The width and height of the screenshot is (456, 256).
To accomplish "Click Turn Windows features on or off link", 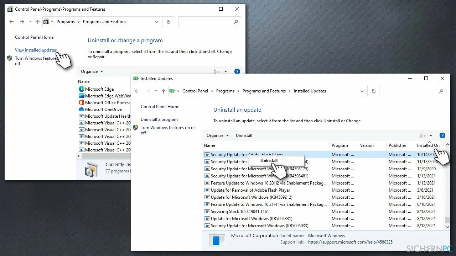I will [x=168, y=130].
